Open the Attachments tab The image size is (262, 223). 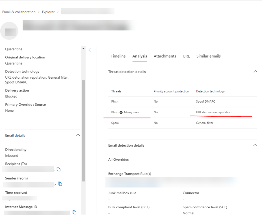(x=165, y=56)
